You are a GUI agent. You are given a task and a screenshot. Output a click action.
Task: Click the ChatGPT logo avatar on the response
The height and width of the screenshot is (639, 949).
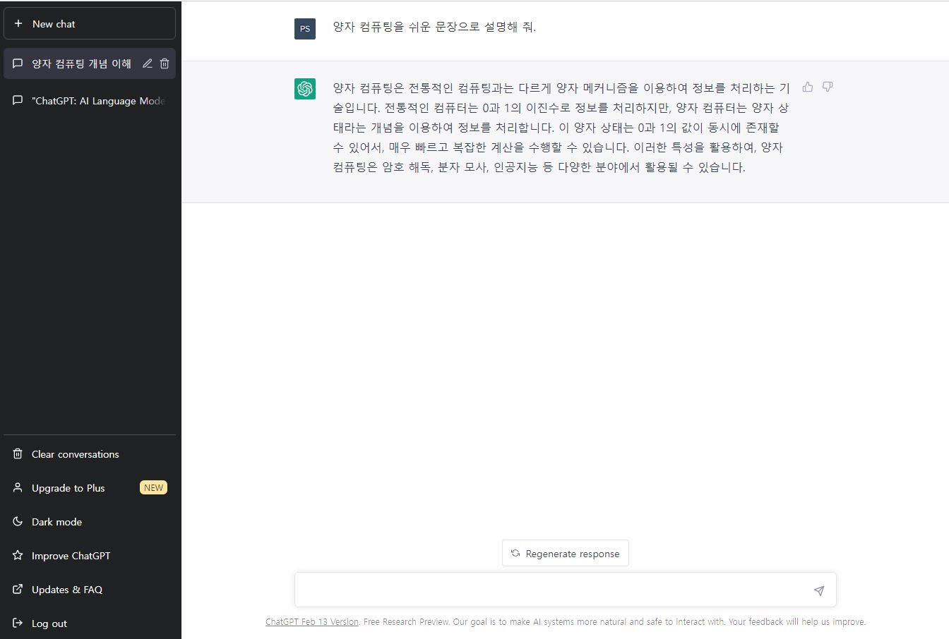[x=304, y=88]
